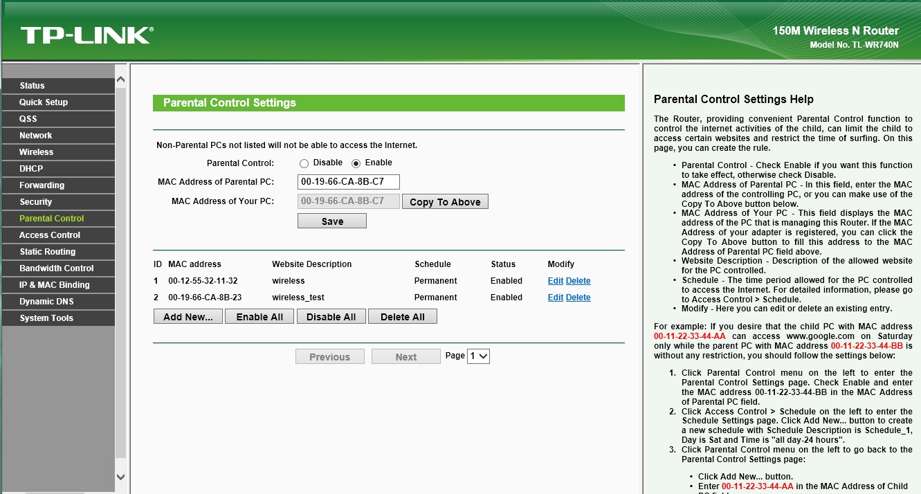Click the Schedule column header
The image size is (921, 494).
(x=432, y=264)
